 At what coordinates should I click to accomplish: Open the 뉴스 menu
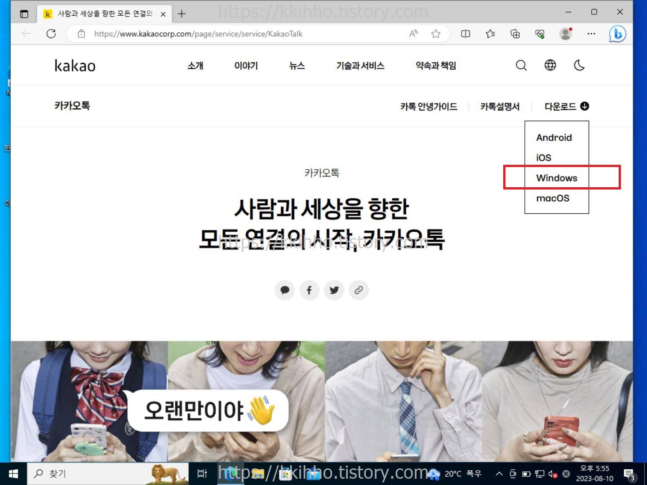[297, 66]
